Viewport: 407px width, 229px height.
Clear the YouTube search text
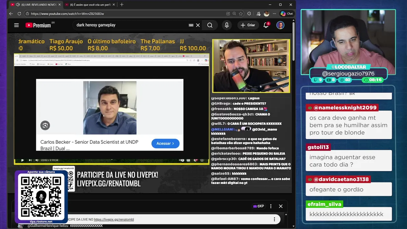(x=198, y=25)
